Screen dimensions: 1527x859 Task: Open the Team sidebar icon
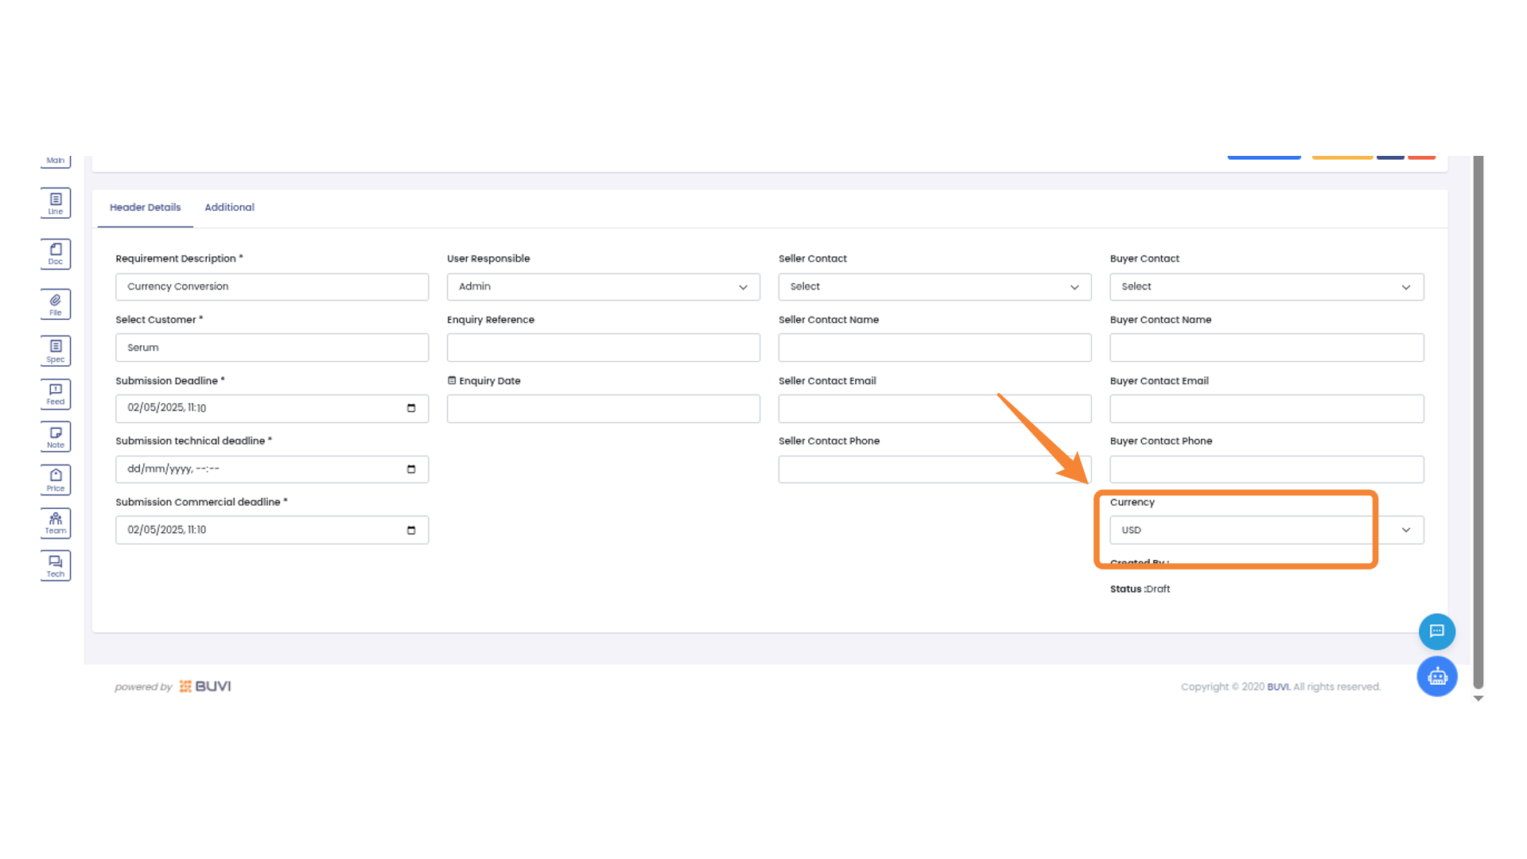56,523
